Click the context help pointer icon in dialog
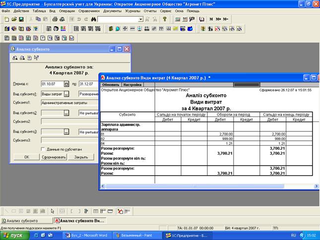This screenshot has height=240, width=320. pyautogui.click(x=36, y=58)
